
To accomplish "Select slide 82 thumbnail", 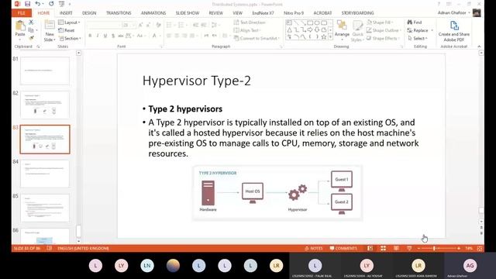I will pyautogui.click(x=45, y=105).
